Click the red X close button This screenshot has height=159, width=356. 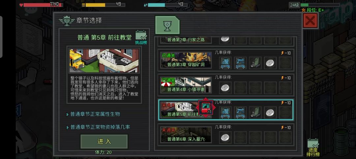pos(310,21)
